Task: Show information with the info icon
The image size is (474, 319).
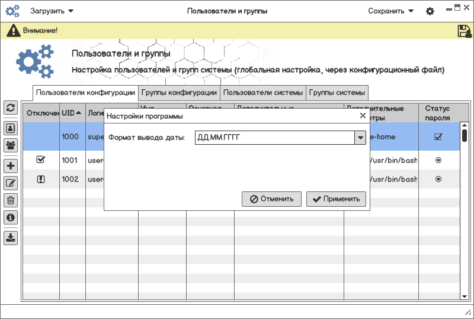Action: click(x=11, y=217)
